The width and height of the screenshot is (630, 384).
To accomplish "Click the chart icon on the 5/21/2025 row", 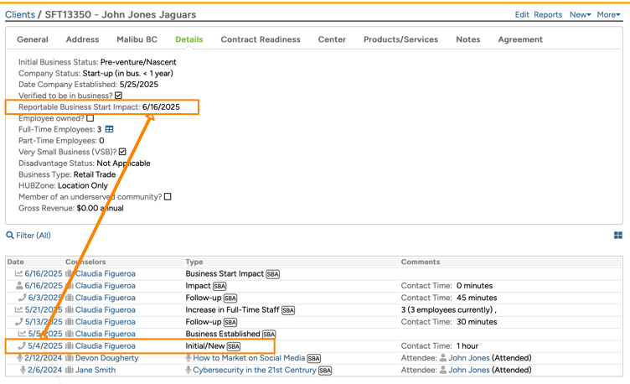I will [x=20, y=310].
